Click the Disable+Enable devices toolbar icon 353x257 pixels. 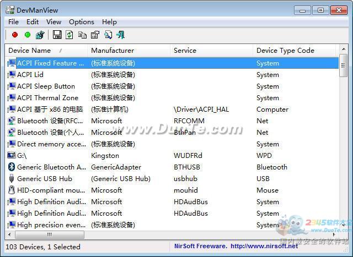coord(40,35)
